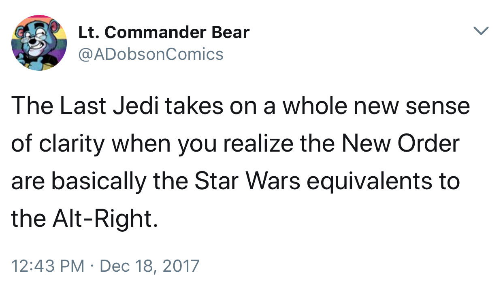This screenshot has width=503, height=281.
Task: Open the @ADobsonComics handle link
Action: pos(150,54)
